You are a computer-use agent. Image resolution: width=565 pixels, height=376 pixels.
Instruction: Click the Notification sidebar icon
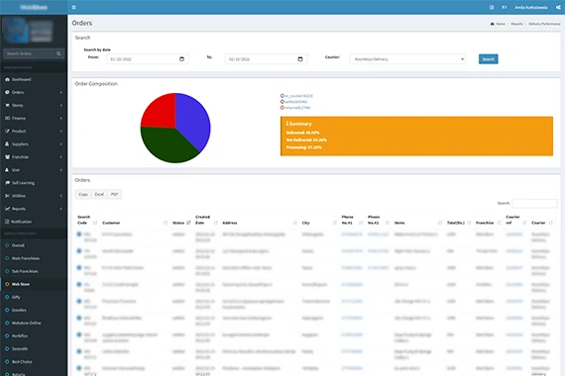coord(7,222)
